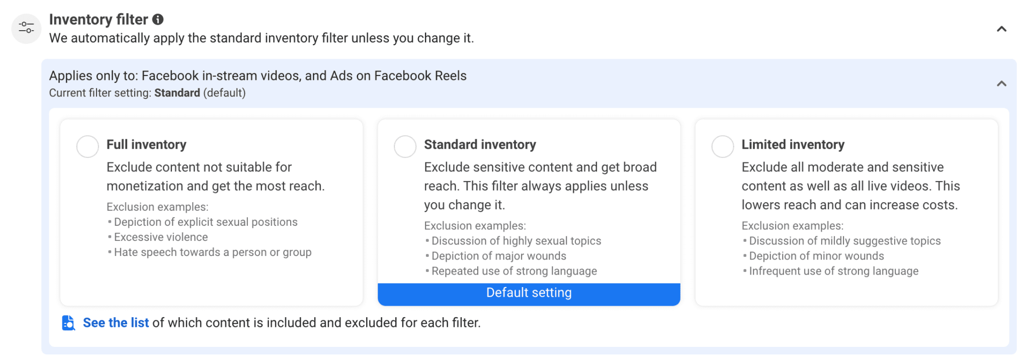
Task: Click the Full inventory card heading
Action: tap(146, 144)
